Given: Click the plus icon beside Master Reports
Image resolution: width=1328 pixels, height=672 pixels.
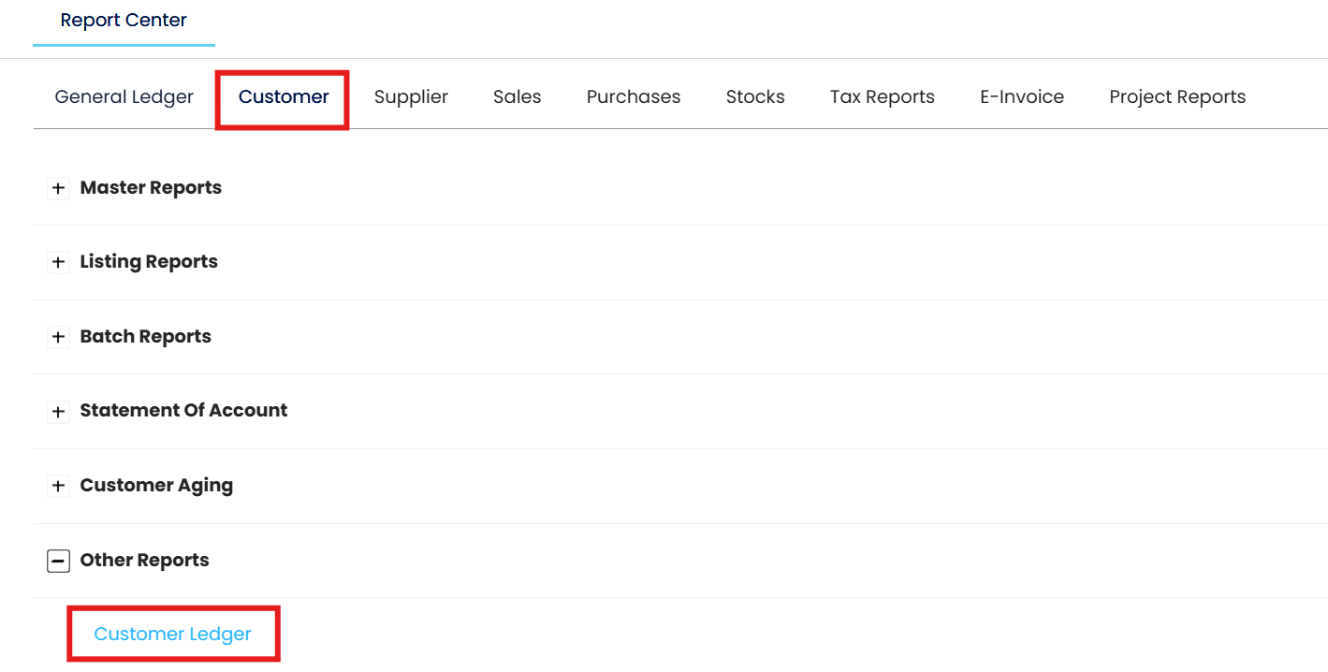Looking at the screenshot, I should click(x=58, y=188).
